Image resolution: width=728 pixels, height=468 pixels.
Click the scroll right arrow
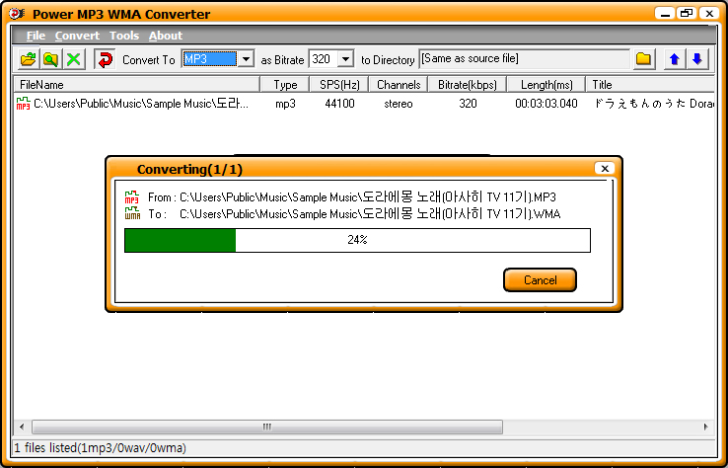click(x=705, y=427)
